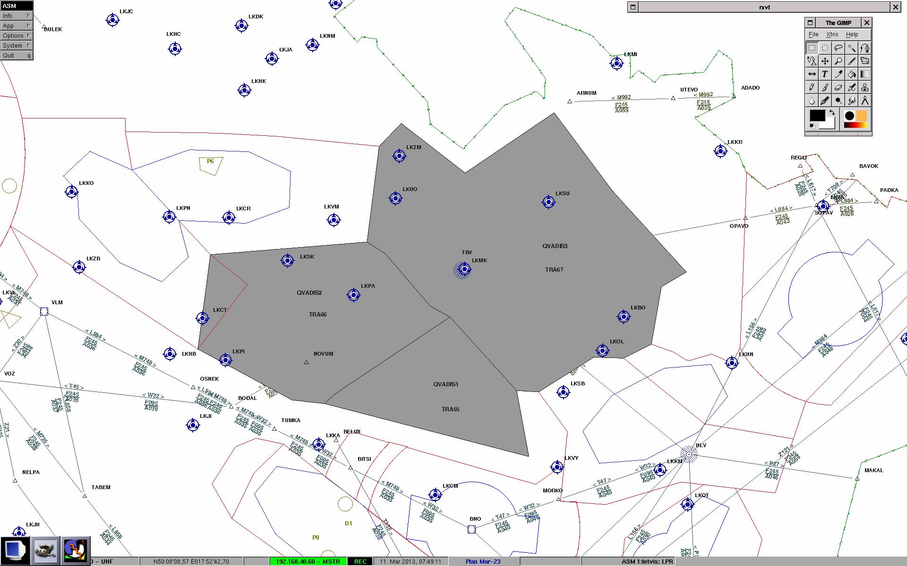The image size is (907, 566).
Task: Expand the Options submenu in ASM
Action: click(x=16, y=35)
